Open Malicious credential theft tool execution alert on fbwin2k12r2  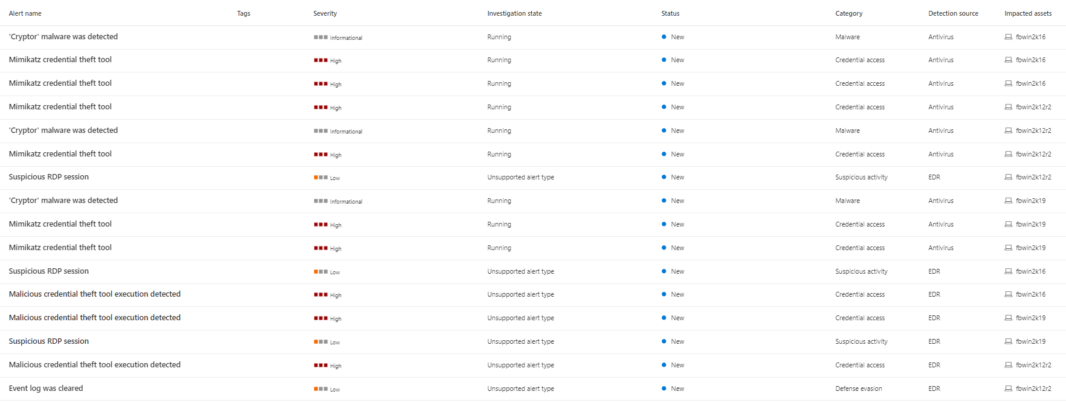[95, 365]
